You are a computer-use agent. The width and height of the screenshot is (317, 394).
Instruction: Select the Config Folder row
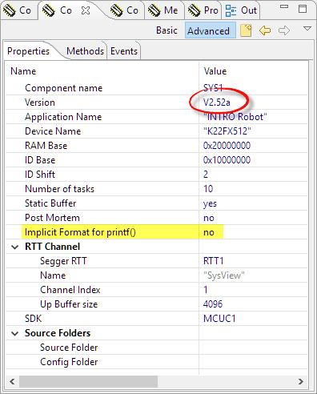point(156,362)
